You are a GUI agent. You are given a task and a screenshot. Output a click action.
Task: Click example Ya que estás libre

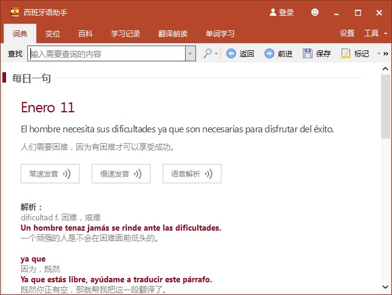117,279
